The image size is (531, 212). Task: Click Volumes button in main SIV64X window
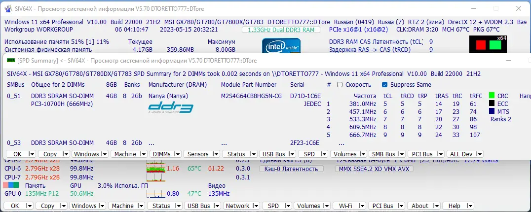308,206
